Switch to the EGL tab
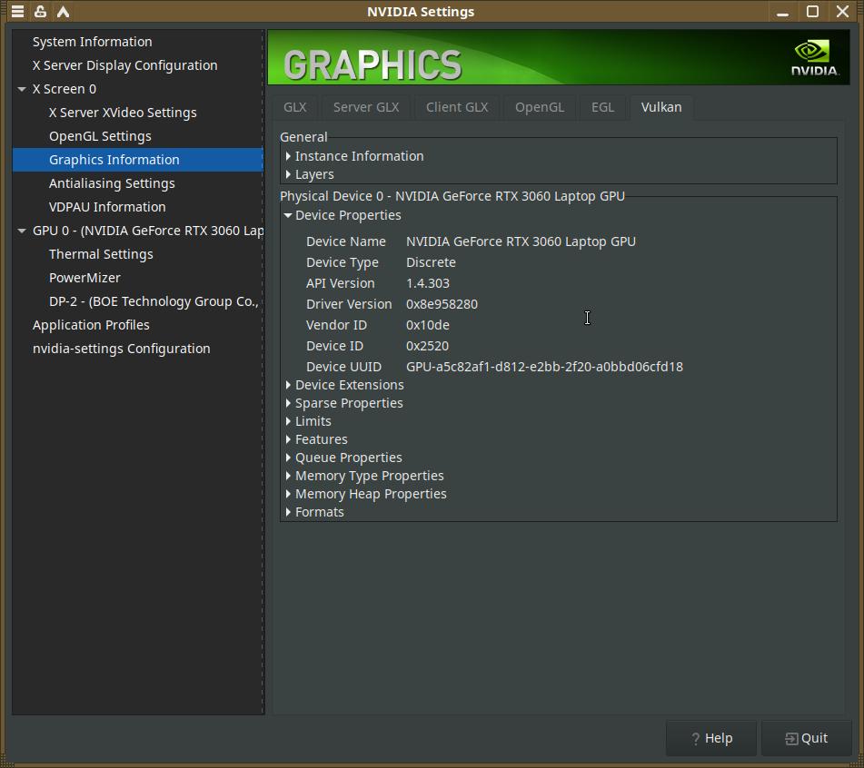The height and width of the screenshot is (768, 864). 602,107
